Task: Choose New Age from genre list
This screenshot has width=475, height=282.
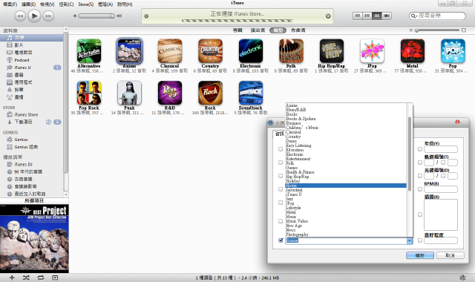Action: point(346,226)
